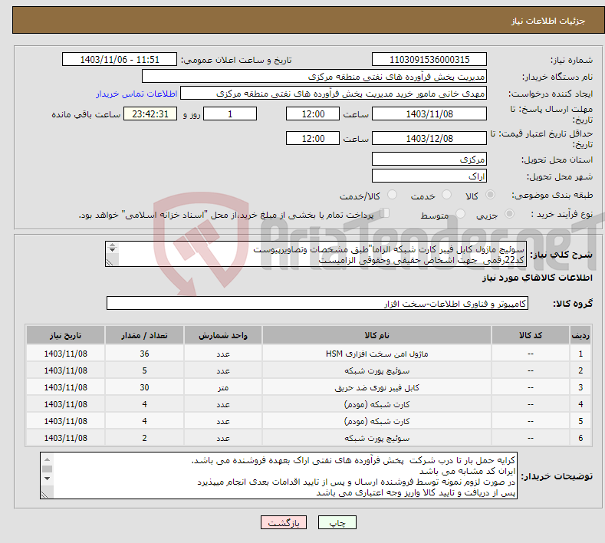The image size is (605, 543).
Task: Click the نام کالا column header
Action: [376, 335]
